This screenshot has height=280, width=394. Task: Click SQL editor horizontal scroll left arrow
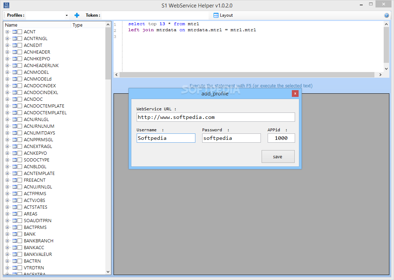(x=116, y=75)
